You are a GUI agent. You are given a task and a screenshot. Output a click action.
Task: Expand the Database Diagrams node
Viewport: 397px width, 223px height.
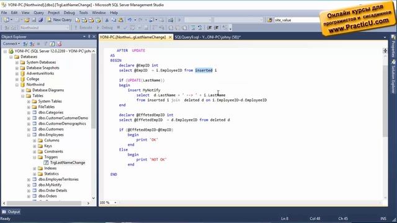[x=23, y=90]
